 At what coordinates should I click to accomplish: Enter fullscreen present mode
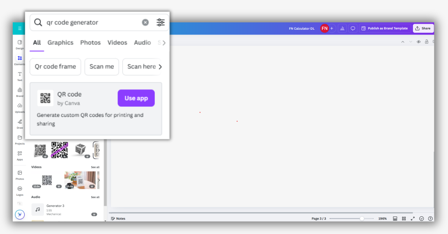(x=413, y=218)
